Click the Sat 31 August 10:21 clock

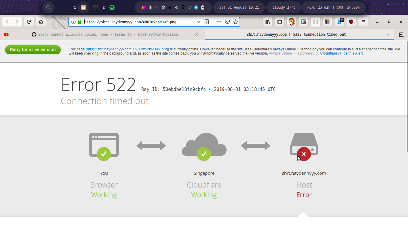pyautogui.click(x=239, y=7)
